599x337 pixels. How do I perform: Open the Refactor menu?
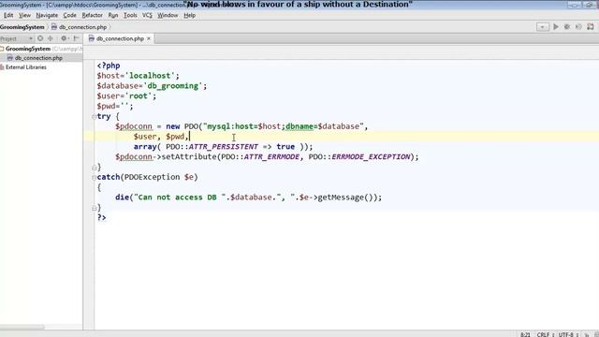[93, 15]
